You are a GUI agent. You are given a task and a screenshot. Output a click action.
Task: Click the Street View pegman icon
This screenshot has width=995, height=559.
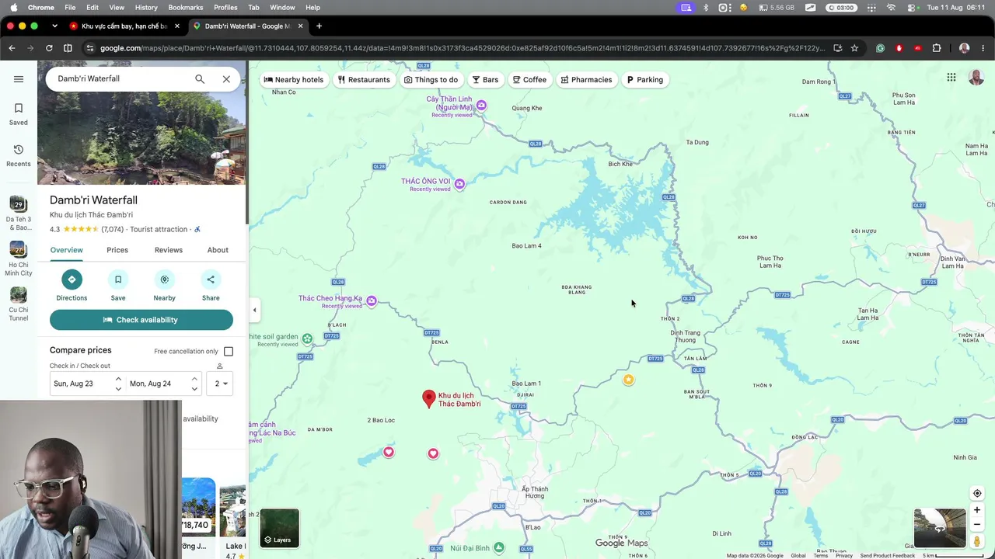click(x=977, y=540)
